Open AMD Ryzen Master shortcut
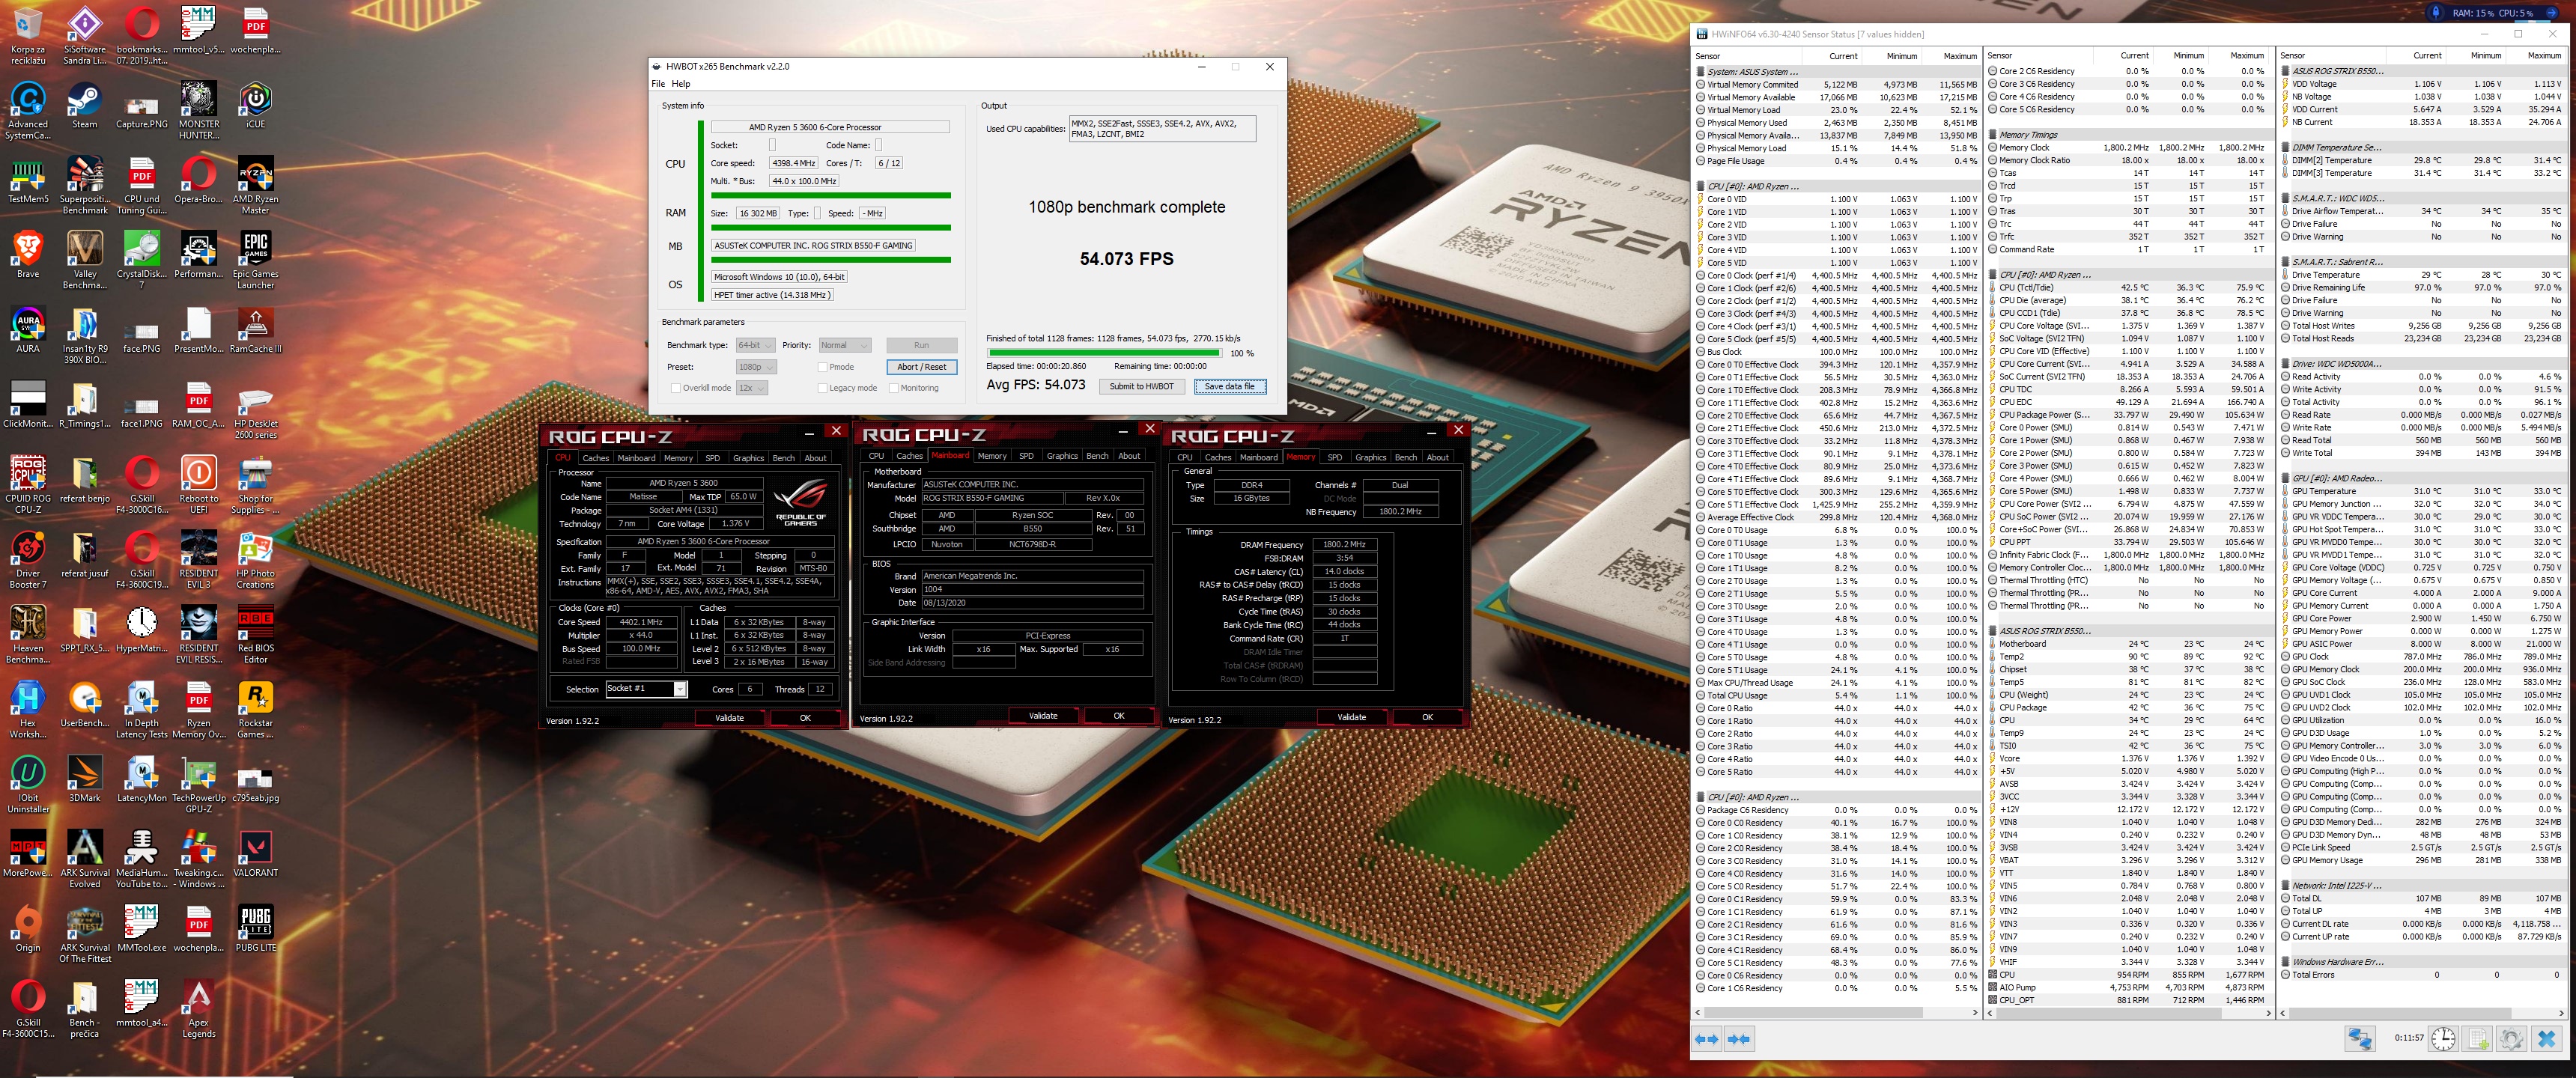This screenshot has width=2576, height=1078. [256, 186]
